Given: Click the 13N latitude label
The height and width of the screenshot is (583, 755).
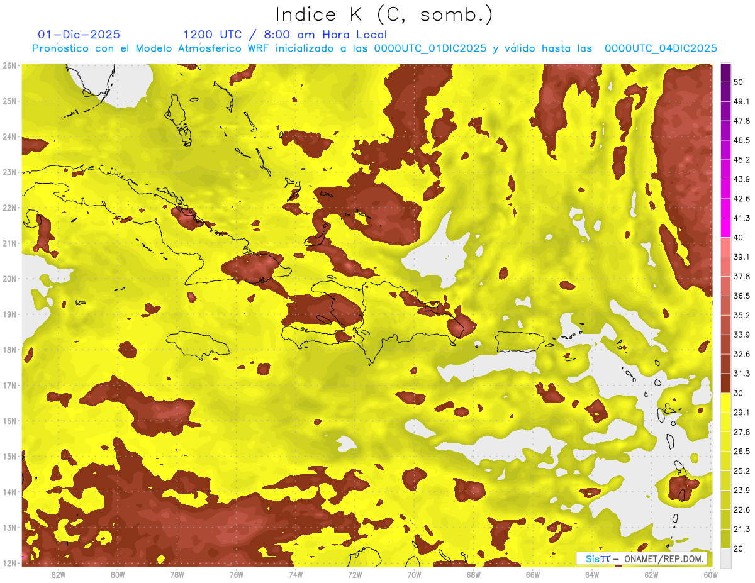Looking at the screenshot, I should 9,527.
